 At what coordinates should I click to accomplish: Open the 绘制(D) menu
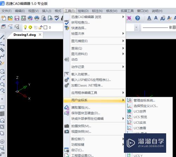coord(83,11)
